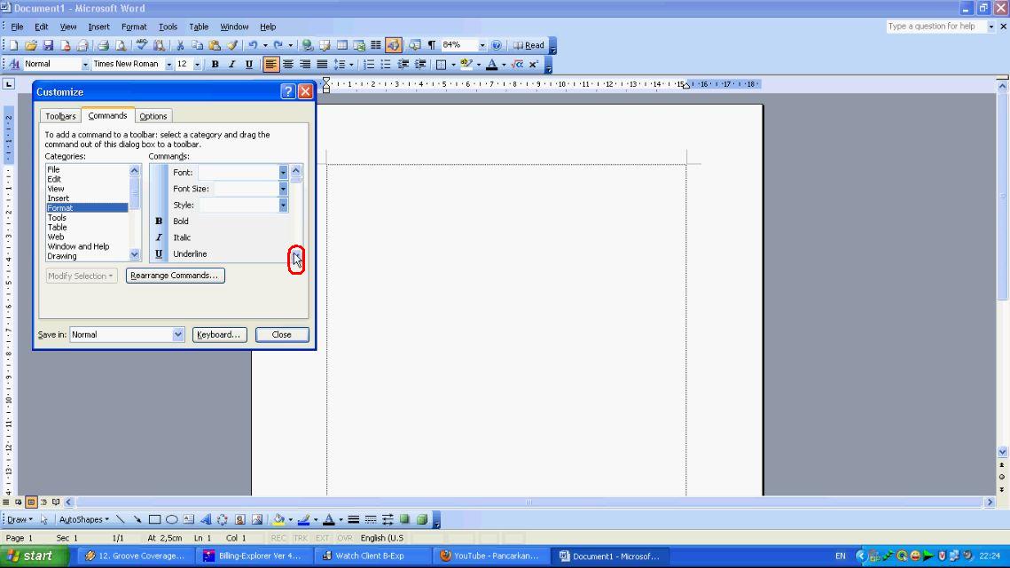
Task: Click the Decrease Indent icon
Action: tap(403, 64)
